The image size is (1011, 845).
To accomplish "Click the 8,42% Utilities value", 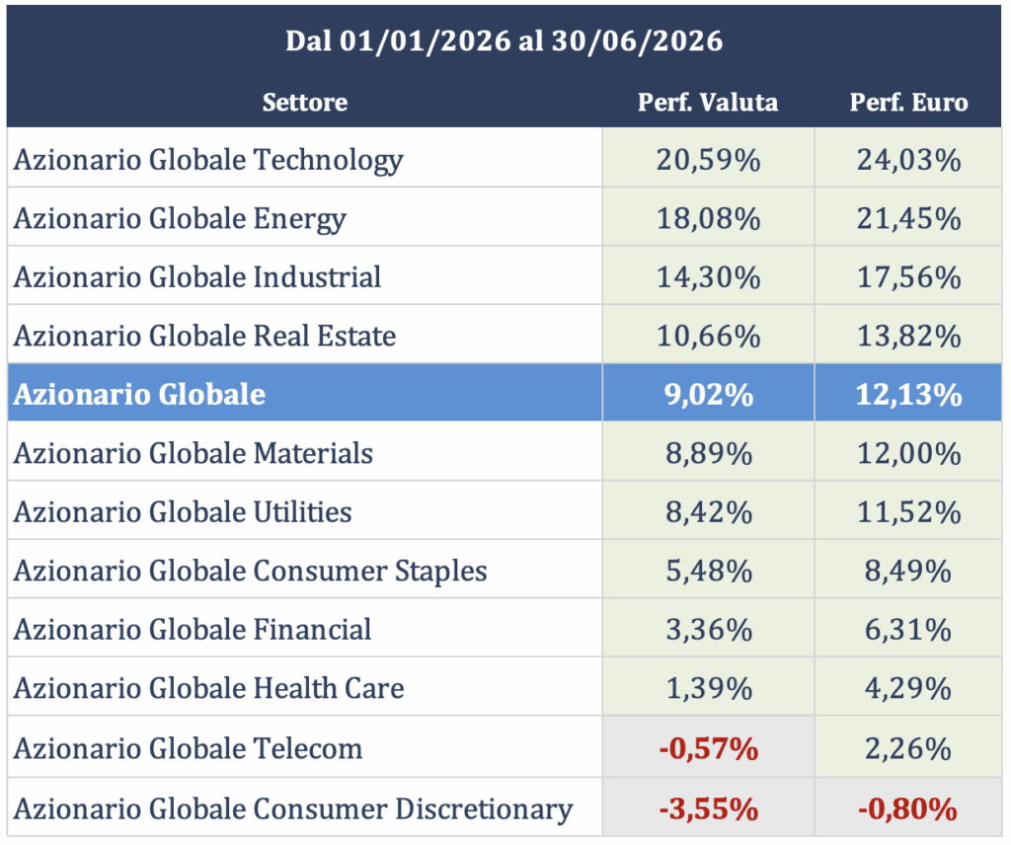I will (709, 512).
